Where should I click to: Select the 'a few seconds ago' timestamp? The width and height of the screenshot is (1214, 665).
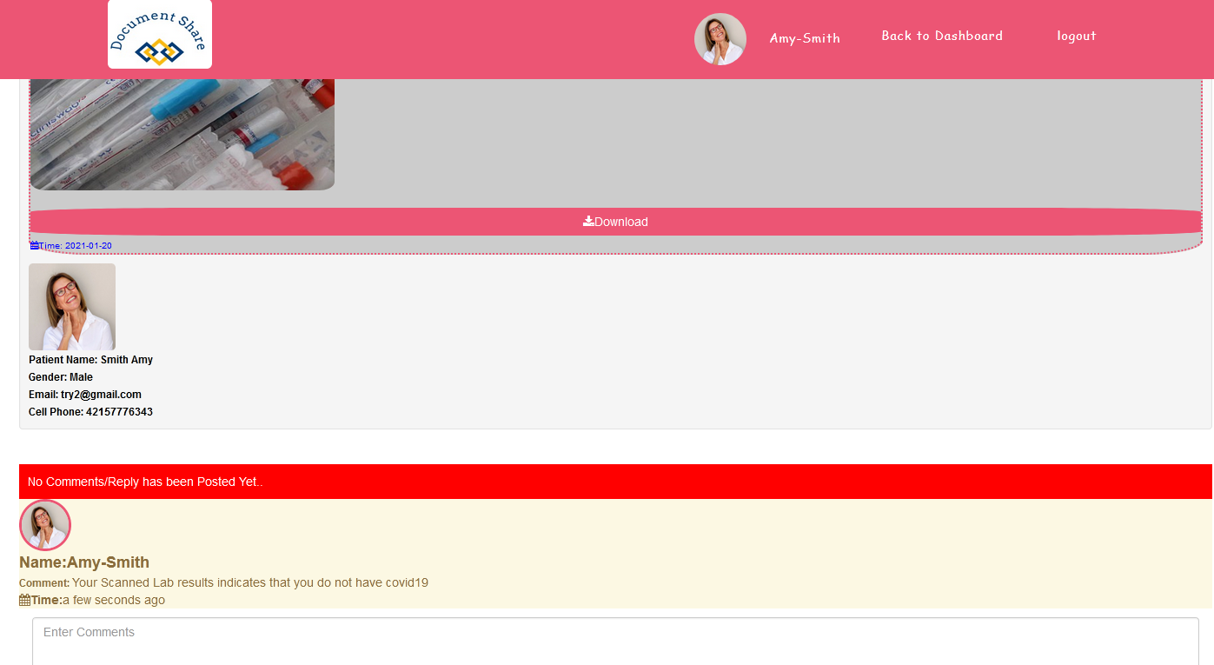pyautogui.click(x=114, y=600)
